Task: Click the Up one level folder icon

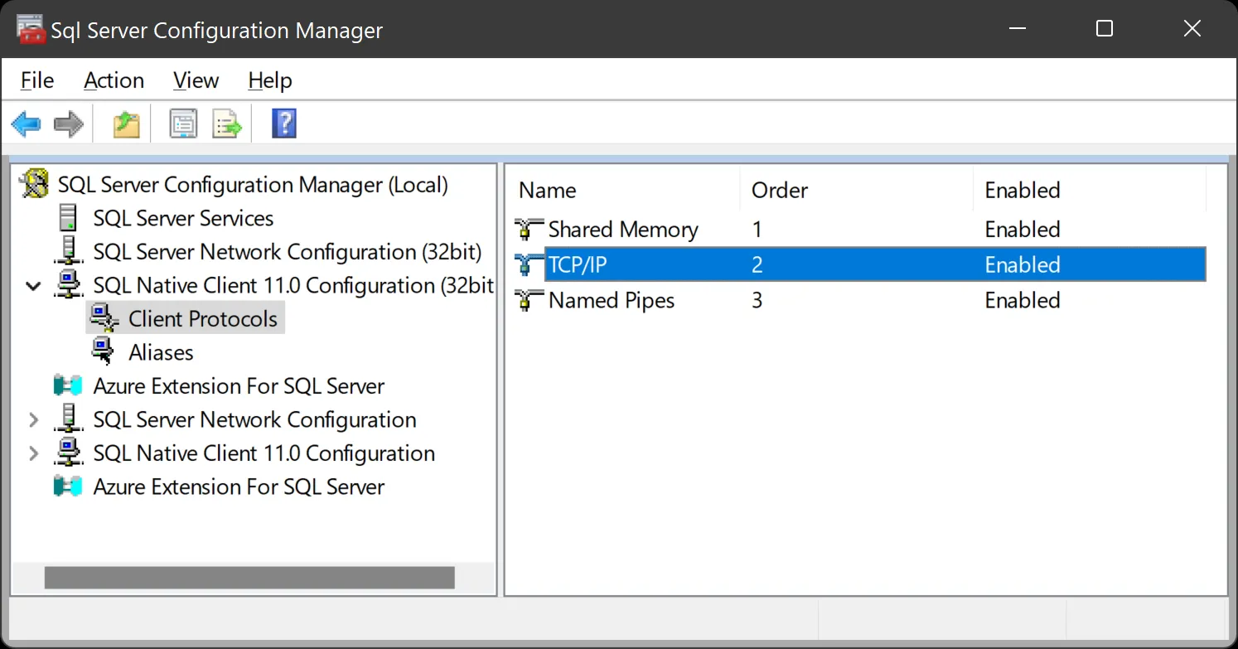Action: pyautogui.click(x=126, y=125)
